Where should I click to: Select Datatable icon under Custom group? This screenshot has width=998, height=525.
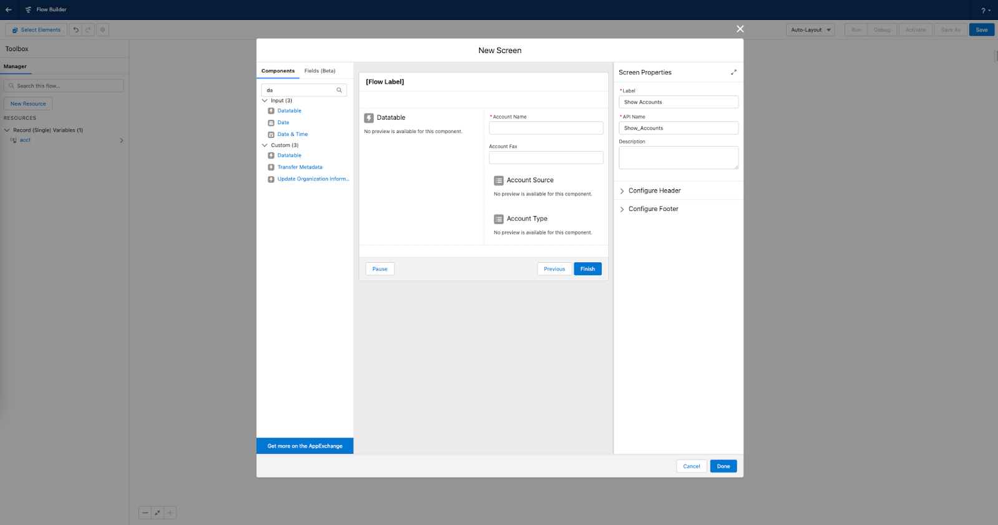coord(271,155)
